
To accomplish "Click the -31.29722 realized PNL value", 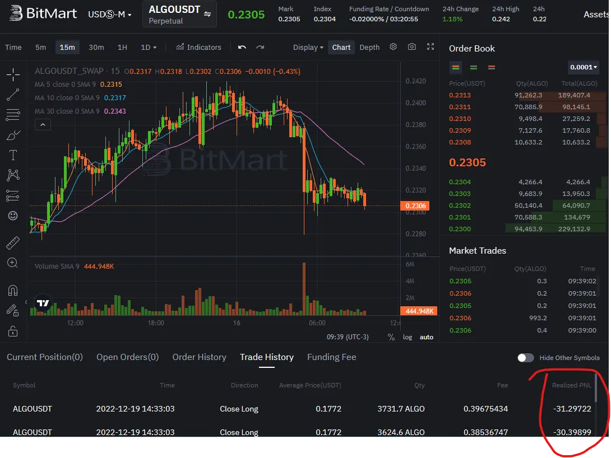I will (x=572, y=409).
